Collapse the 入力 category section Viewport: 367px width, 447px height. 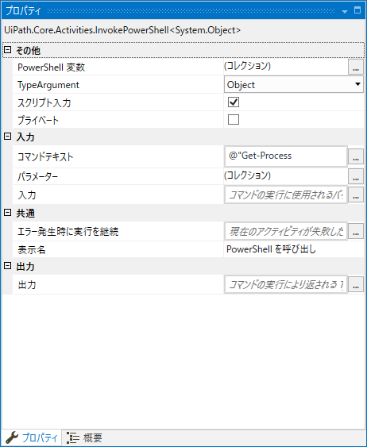7,137
